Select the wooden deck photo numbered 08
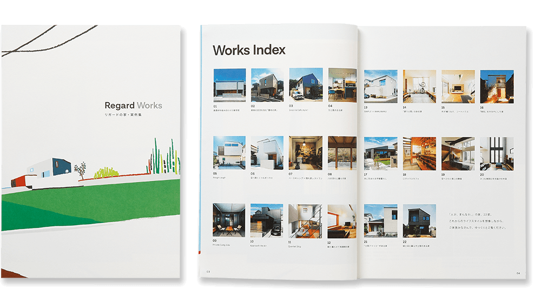This screenshot has height=303, width=541. tap(342, 153)
